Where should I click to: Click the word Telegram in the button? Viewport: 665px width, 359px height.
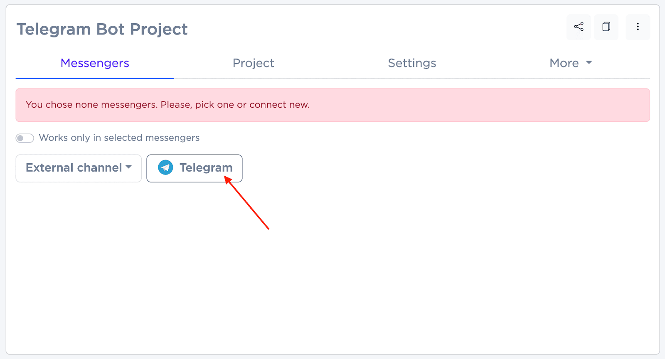(206, 168)
